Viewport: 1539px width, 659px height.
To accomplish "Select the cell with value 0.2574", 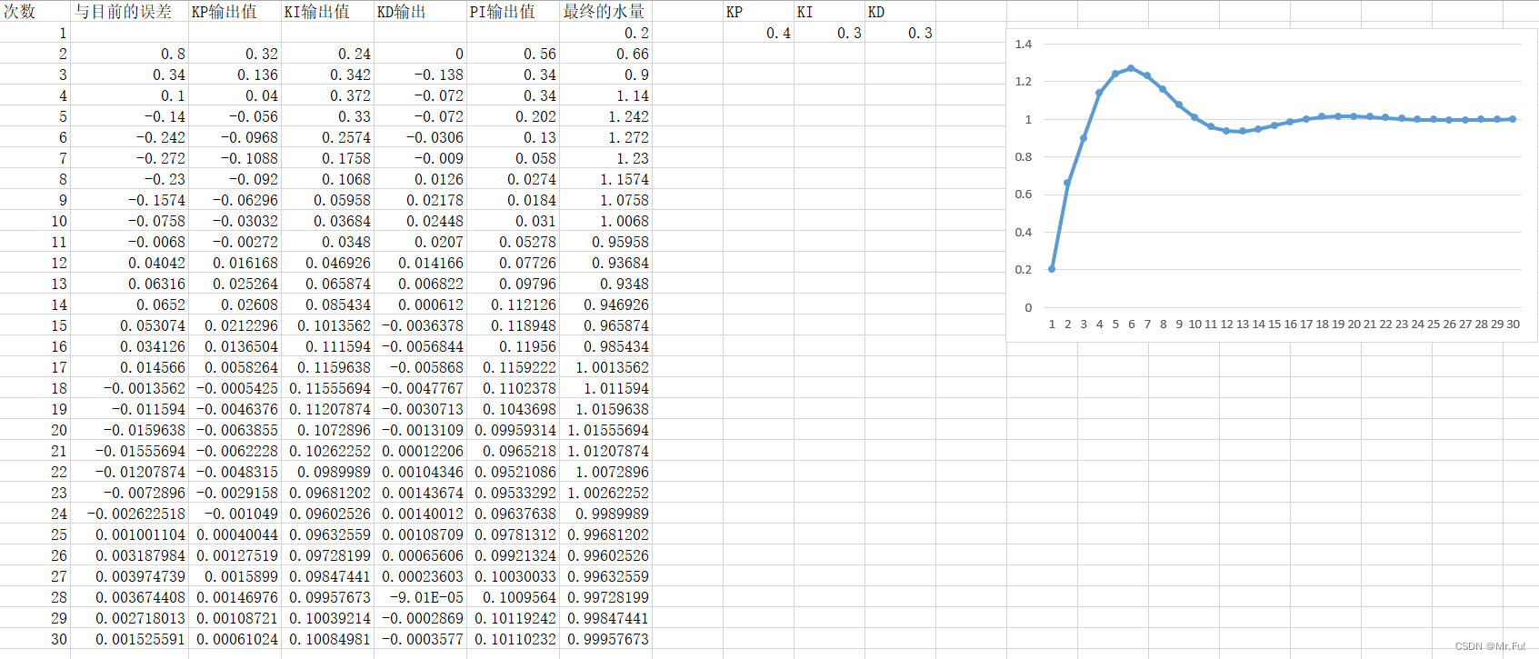I will (327, 137).
